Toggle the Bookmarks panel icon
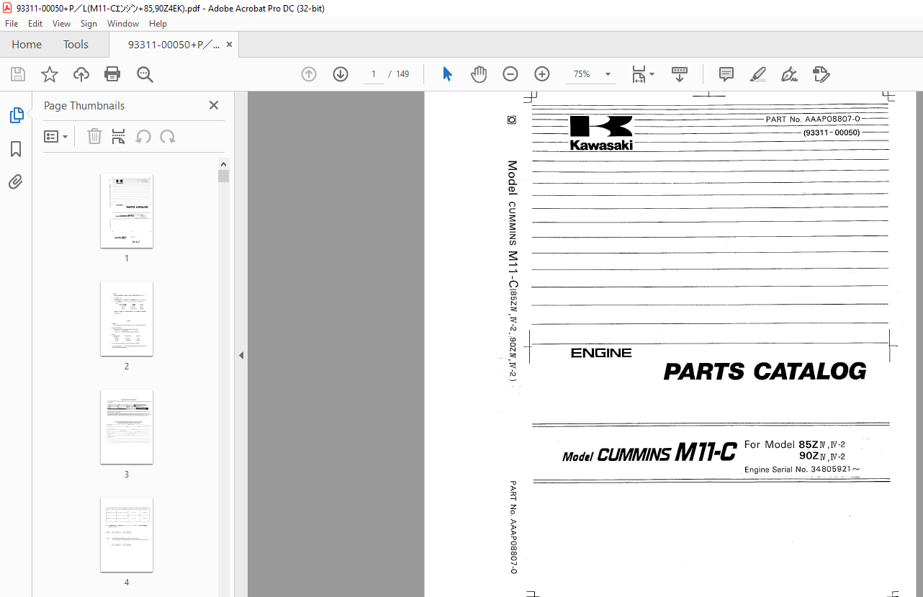Image resolution: width=923 pixels, height=597 pixels. tap(16, 149)
